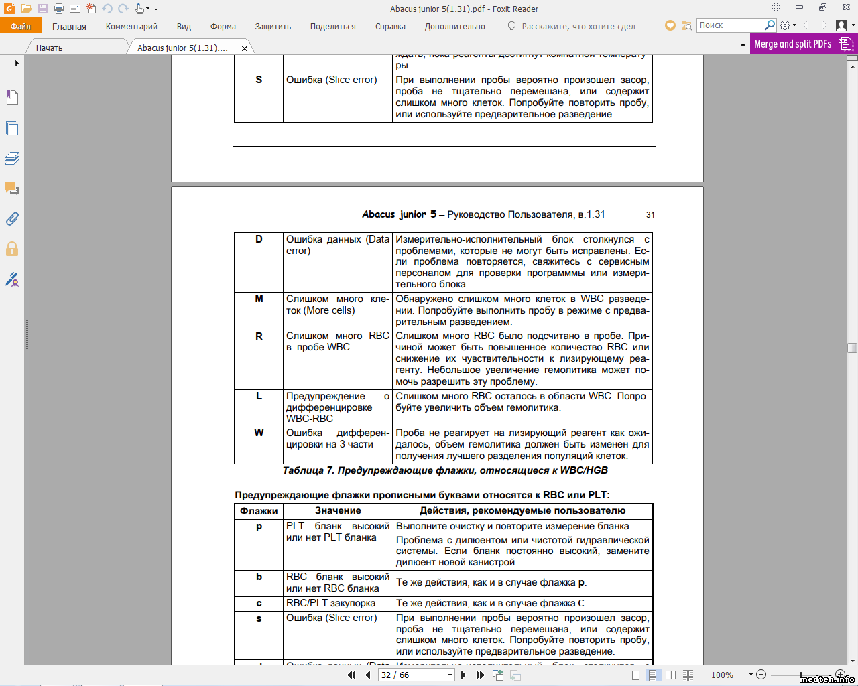Switch to the Начать tab
This screenshot has width=858, height=686.
49,48
